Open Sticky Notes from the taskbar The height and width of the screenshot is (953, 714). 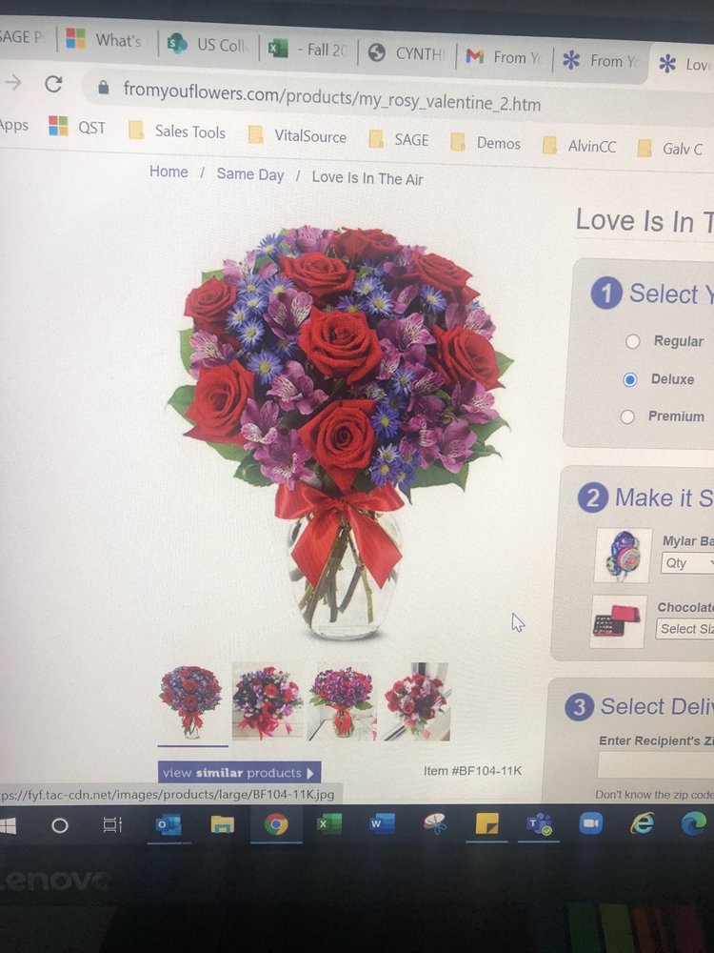coord(487,824)
